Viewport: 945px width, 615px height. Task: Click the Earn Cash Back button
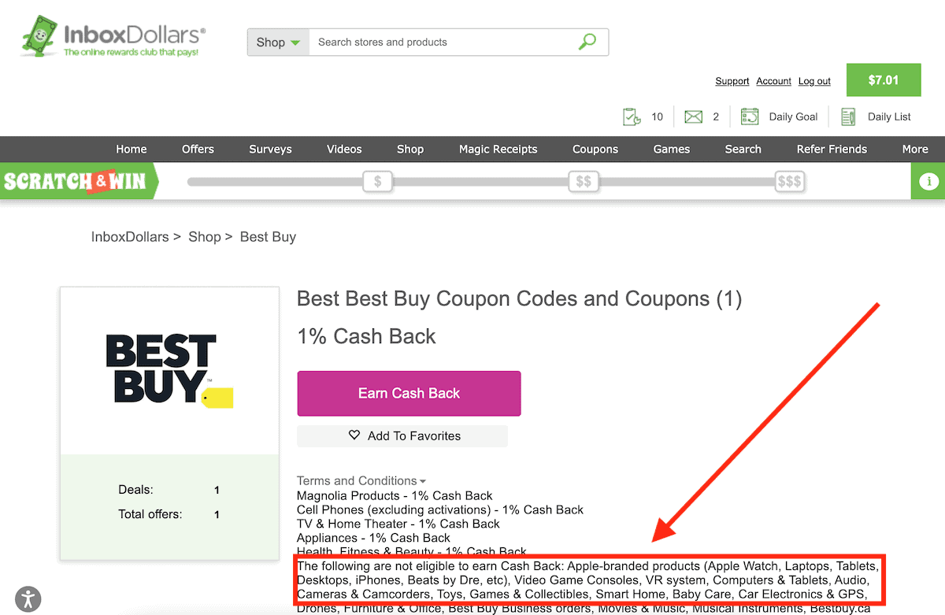409,393
